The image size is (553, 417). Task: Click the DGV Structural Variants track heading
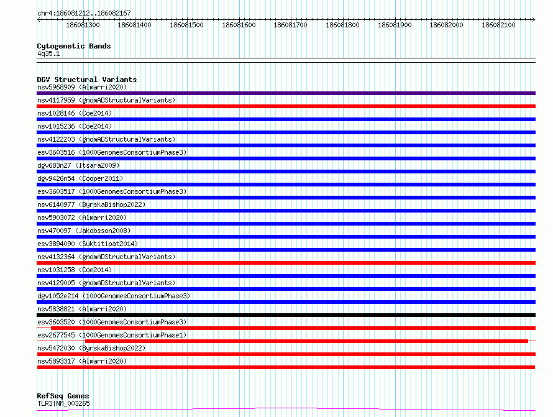87,80
